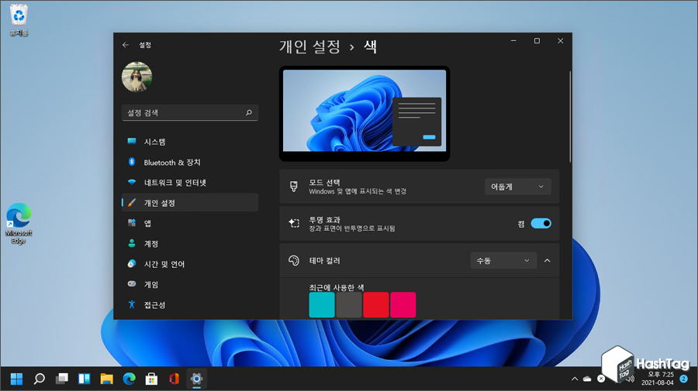Image resolution: width=698 pixels, height=391 pixels.
Task: Minimize the Settings window
Action: pos(513,41)
